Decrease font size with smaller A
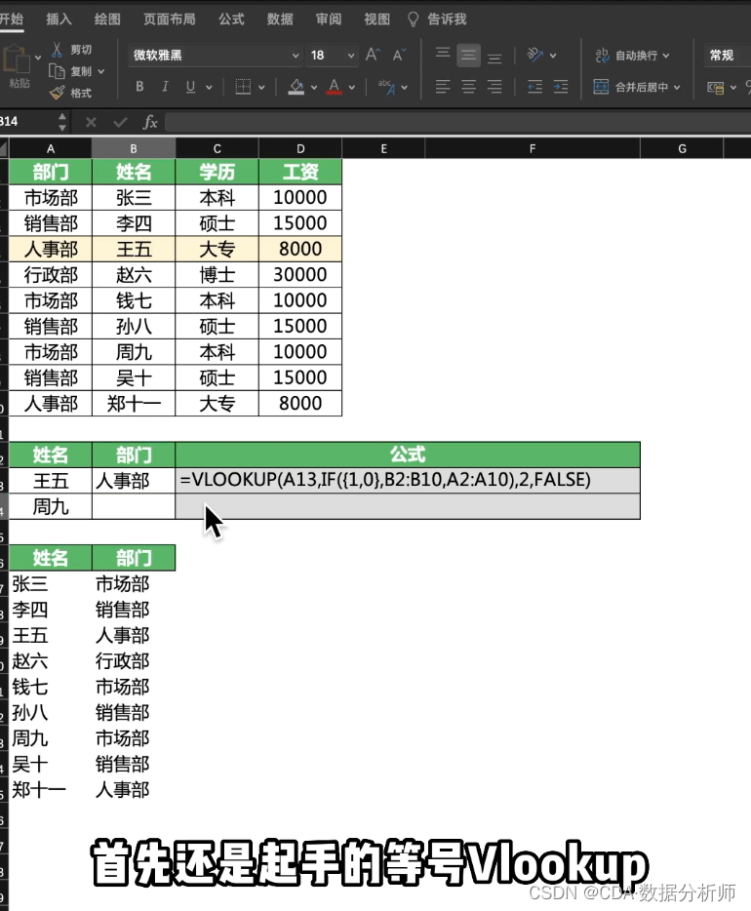The width and height of the screenshot is (751, 911). point(399,55)
